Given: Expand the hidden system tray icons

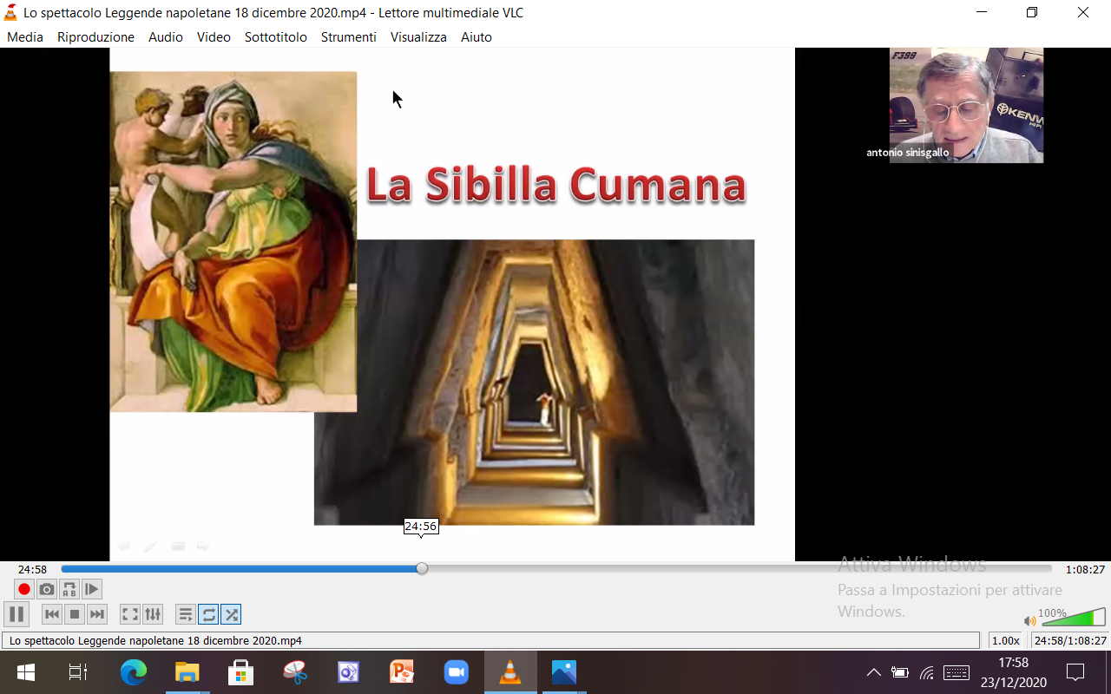Looking at the screenshot, I should pyautogui.click(x=874, y=672).
